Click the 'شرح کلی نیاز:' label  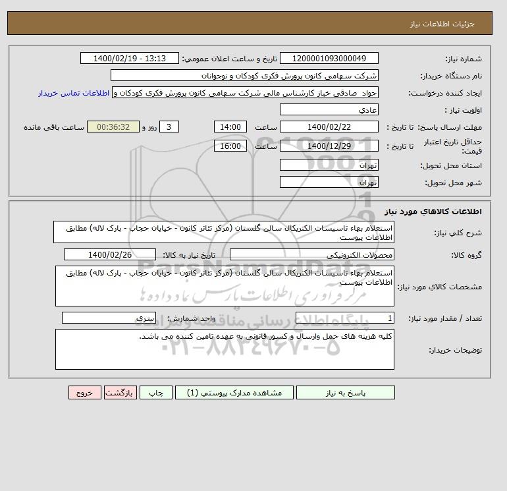coord(458,233)
